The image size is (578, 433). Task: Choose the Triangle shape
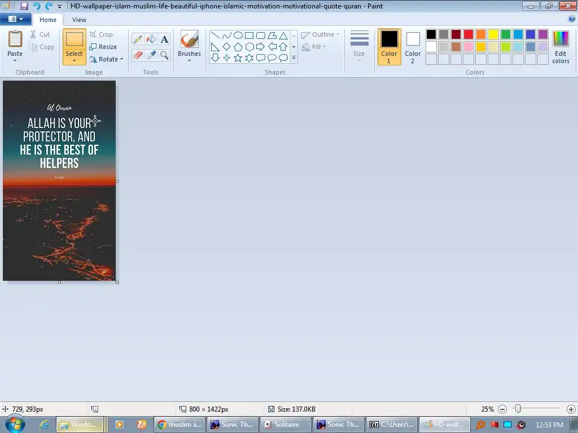click(x=283, y=36)
